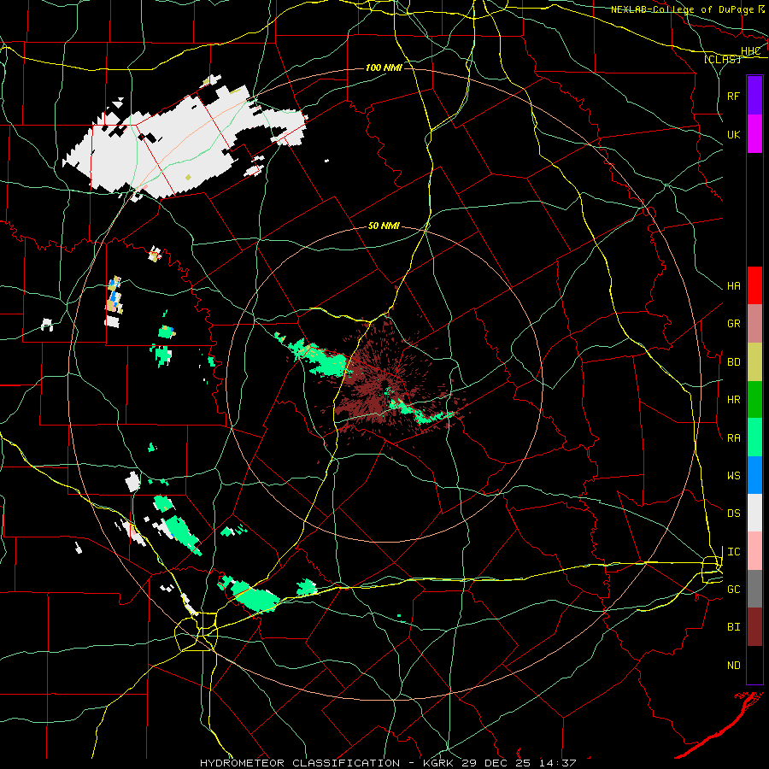Click the '14:37' timestamp text
The height and width of the screenshot is (769, 769).
pos(556,763)
